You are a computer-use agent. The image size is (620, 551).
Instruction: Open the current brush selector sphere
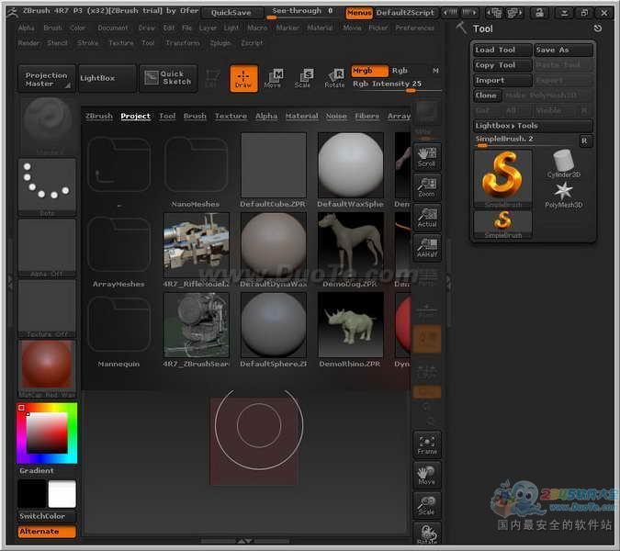click(x=47, y=126)
